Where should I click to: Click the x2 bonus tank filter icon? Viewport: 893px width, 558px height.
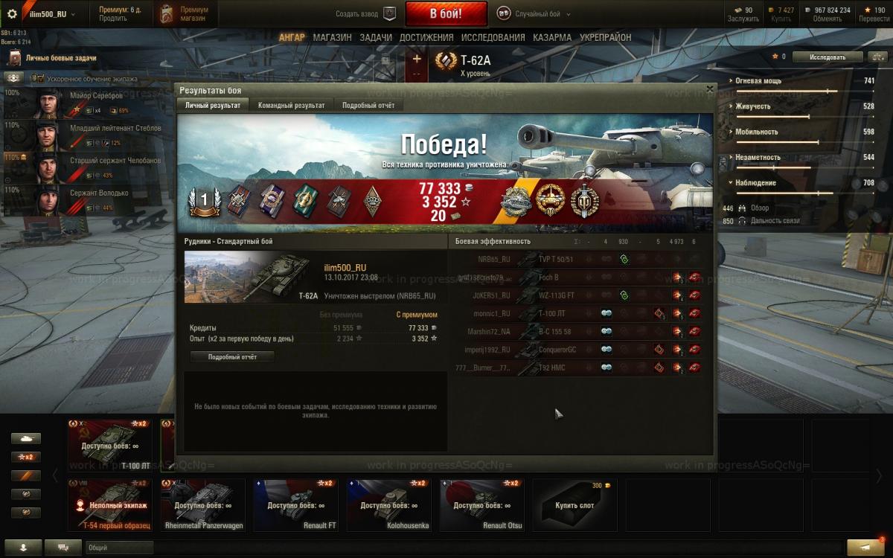click(x=25, y=457)
